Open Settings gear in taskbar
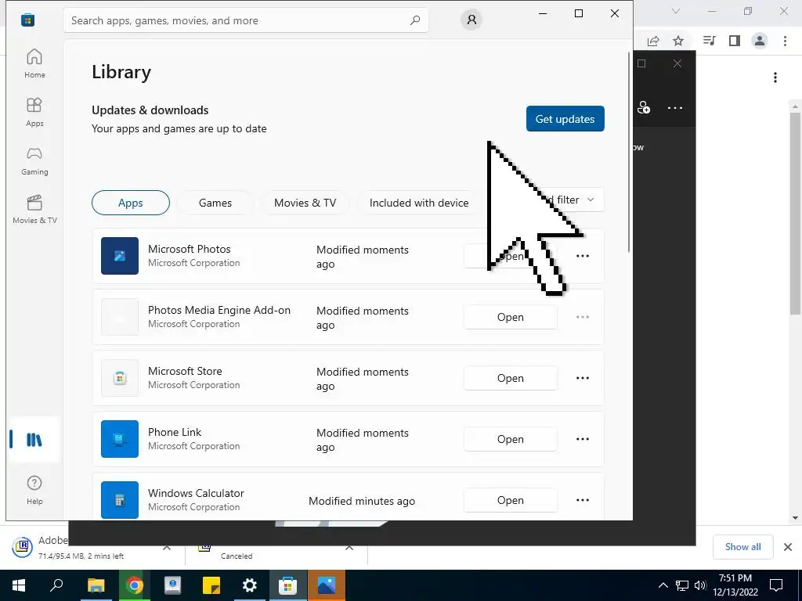 point(250,585)
